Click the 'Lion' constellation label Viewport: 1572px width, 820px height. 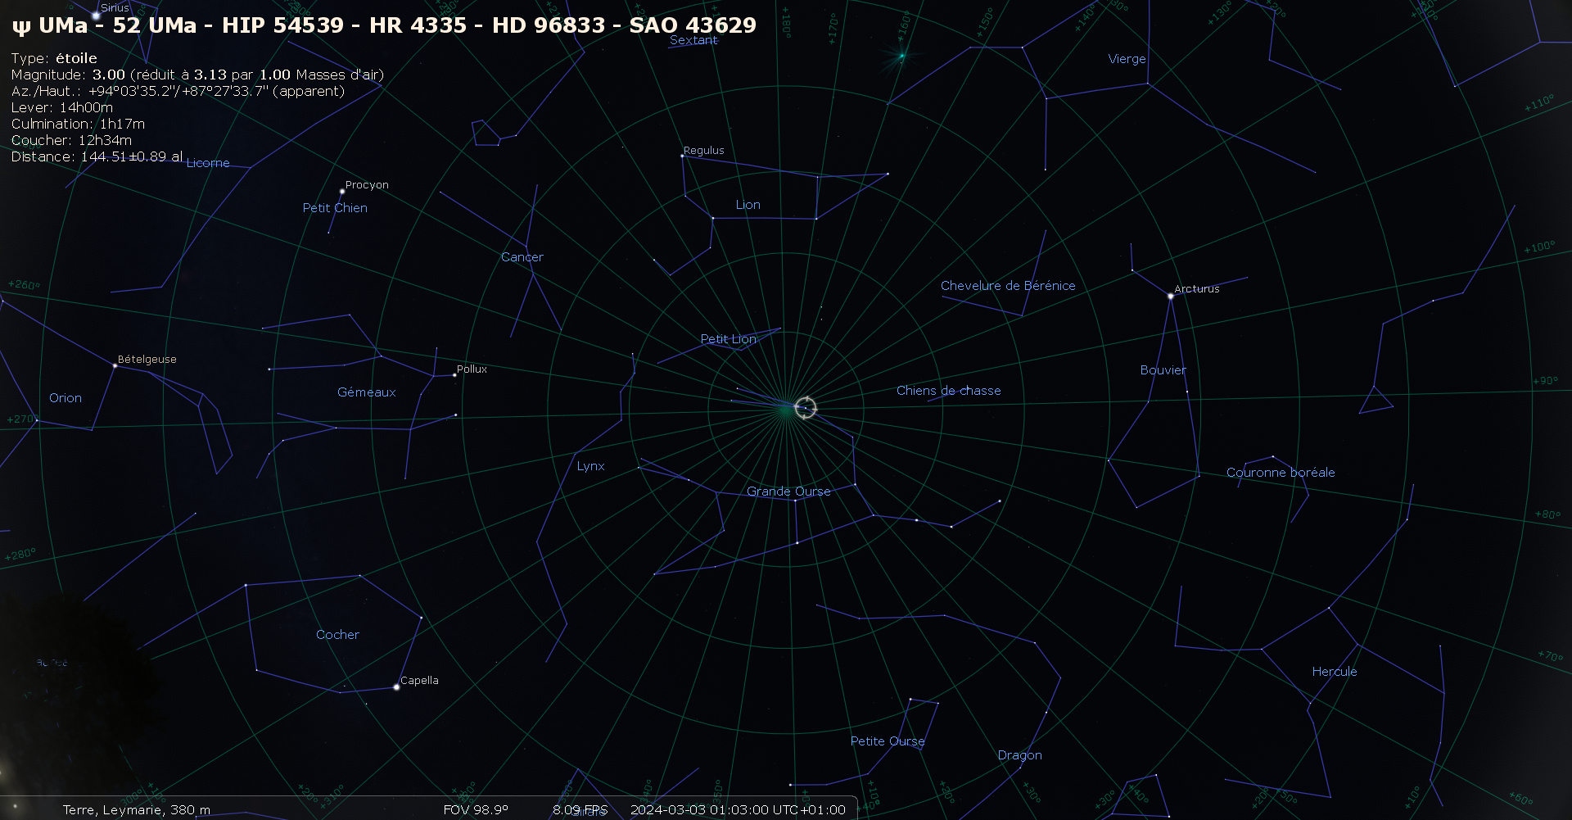click(x=748, y=205)
